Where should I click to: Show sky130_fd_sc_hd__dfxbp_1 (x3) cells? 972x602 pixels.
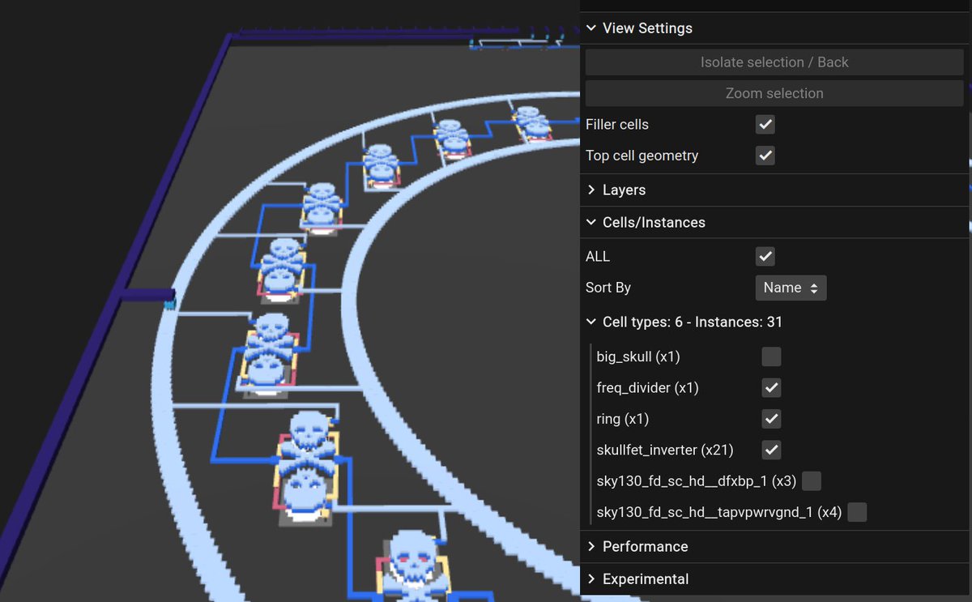click(x=812, y=481)
